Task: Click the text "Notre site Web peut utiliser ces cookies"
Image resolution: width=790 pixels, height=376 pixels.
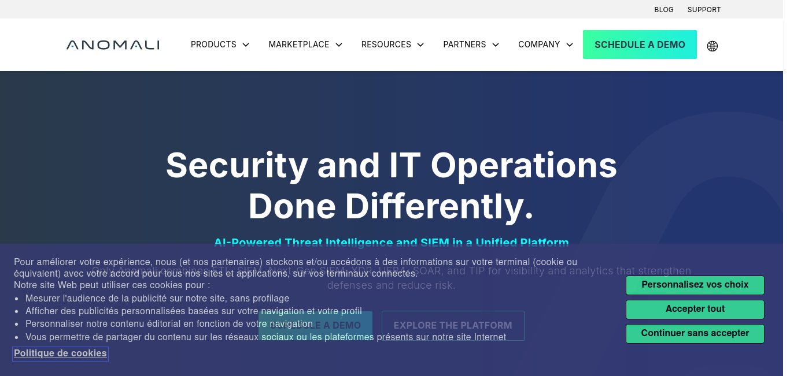Action: click(112, 285)
